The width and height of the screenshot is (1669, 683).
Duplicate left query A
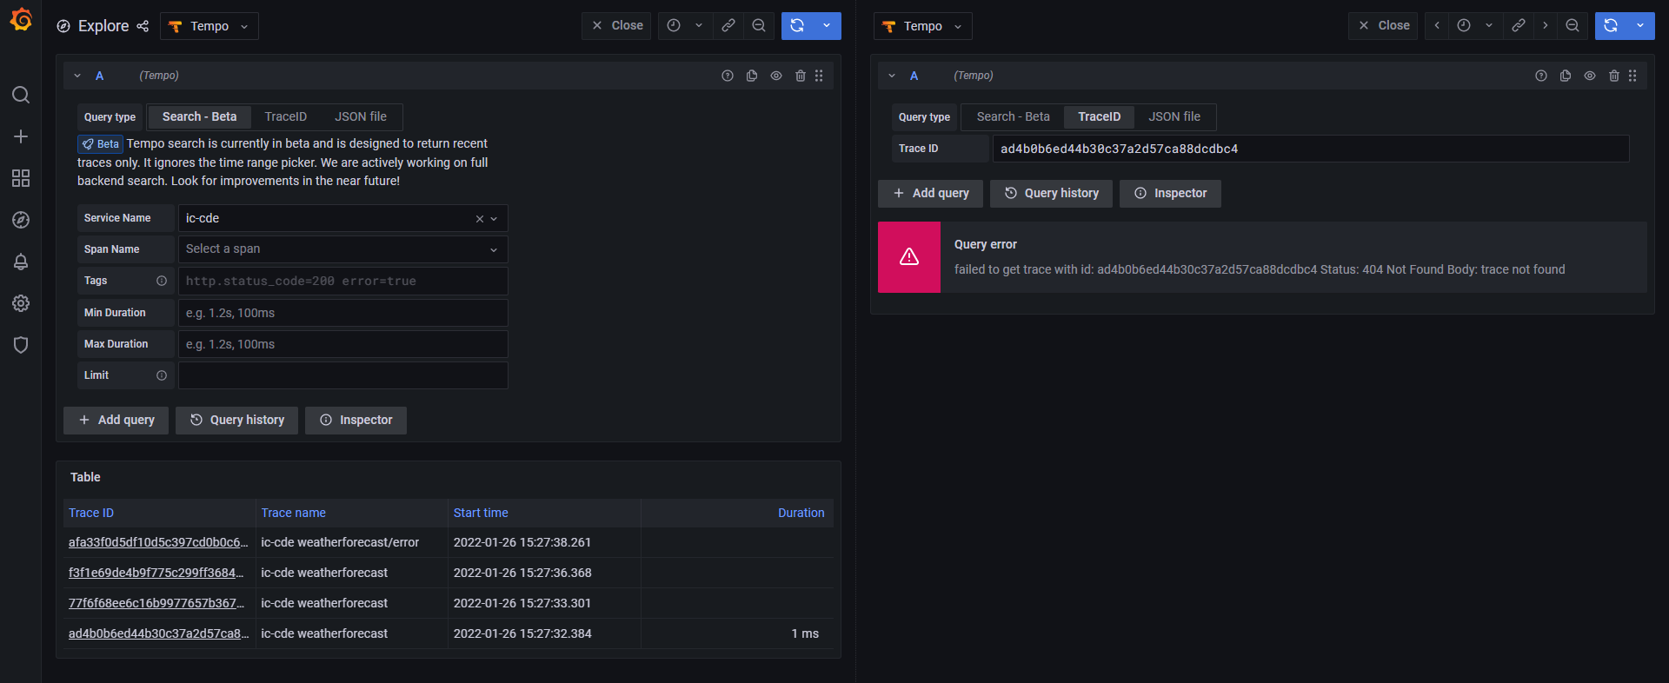752,76
